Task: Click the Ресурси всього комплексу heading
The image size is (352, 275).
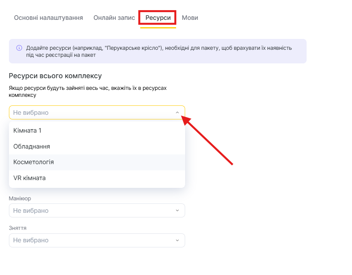Action: coord(55,76)
